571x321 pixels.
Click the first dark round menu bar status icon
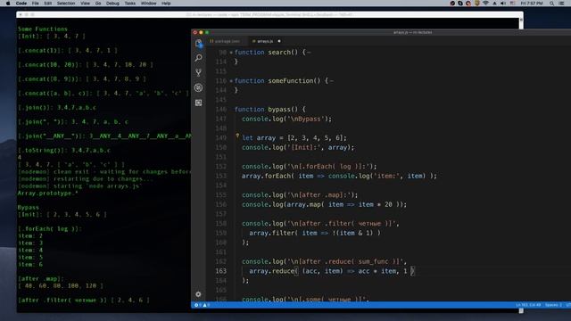[x=452, y=4]
